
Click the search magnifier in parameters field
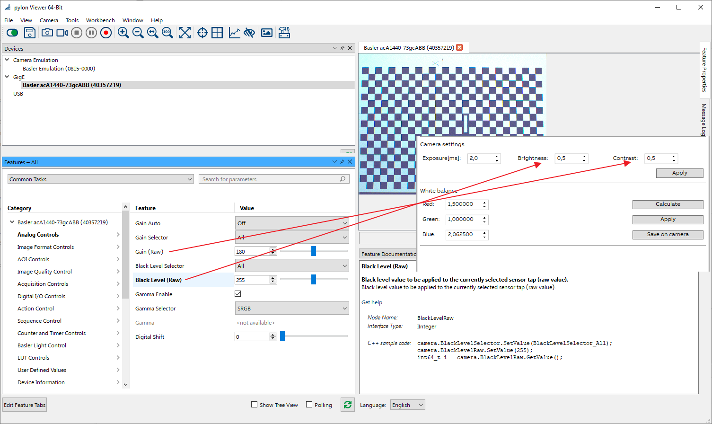click(x=343, y=179)
